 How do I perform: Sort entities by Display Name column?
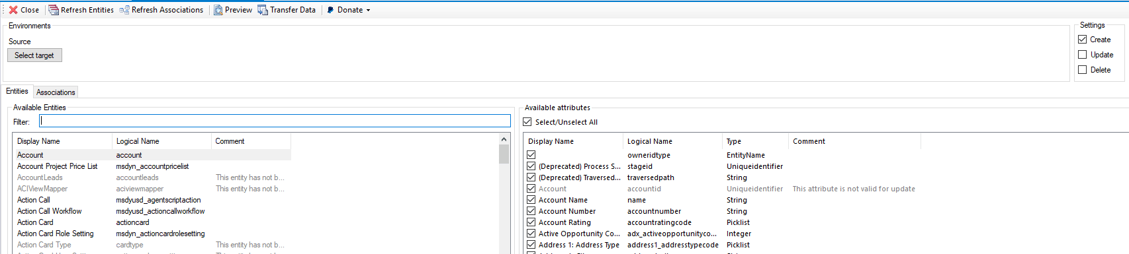coord(63,141)
